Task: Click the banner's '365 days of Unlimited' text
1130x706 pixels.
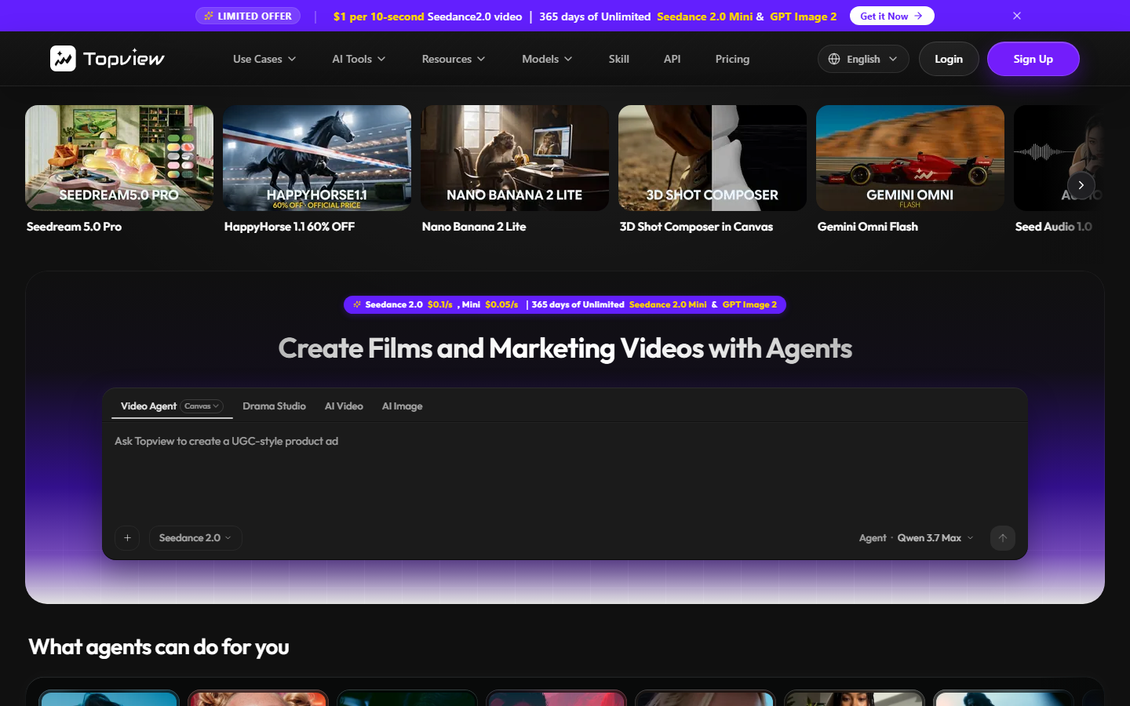Action: point(595,16)
